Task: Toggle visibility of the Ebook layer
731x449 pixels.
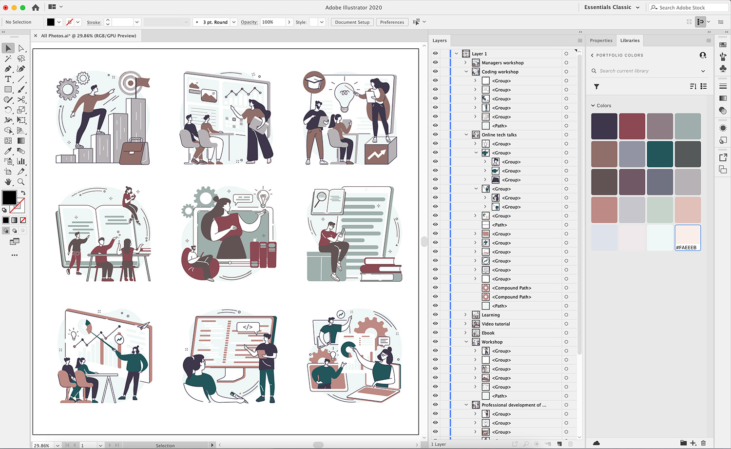Action: click(x=435, y=333)
